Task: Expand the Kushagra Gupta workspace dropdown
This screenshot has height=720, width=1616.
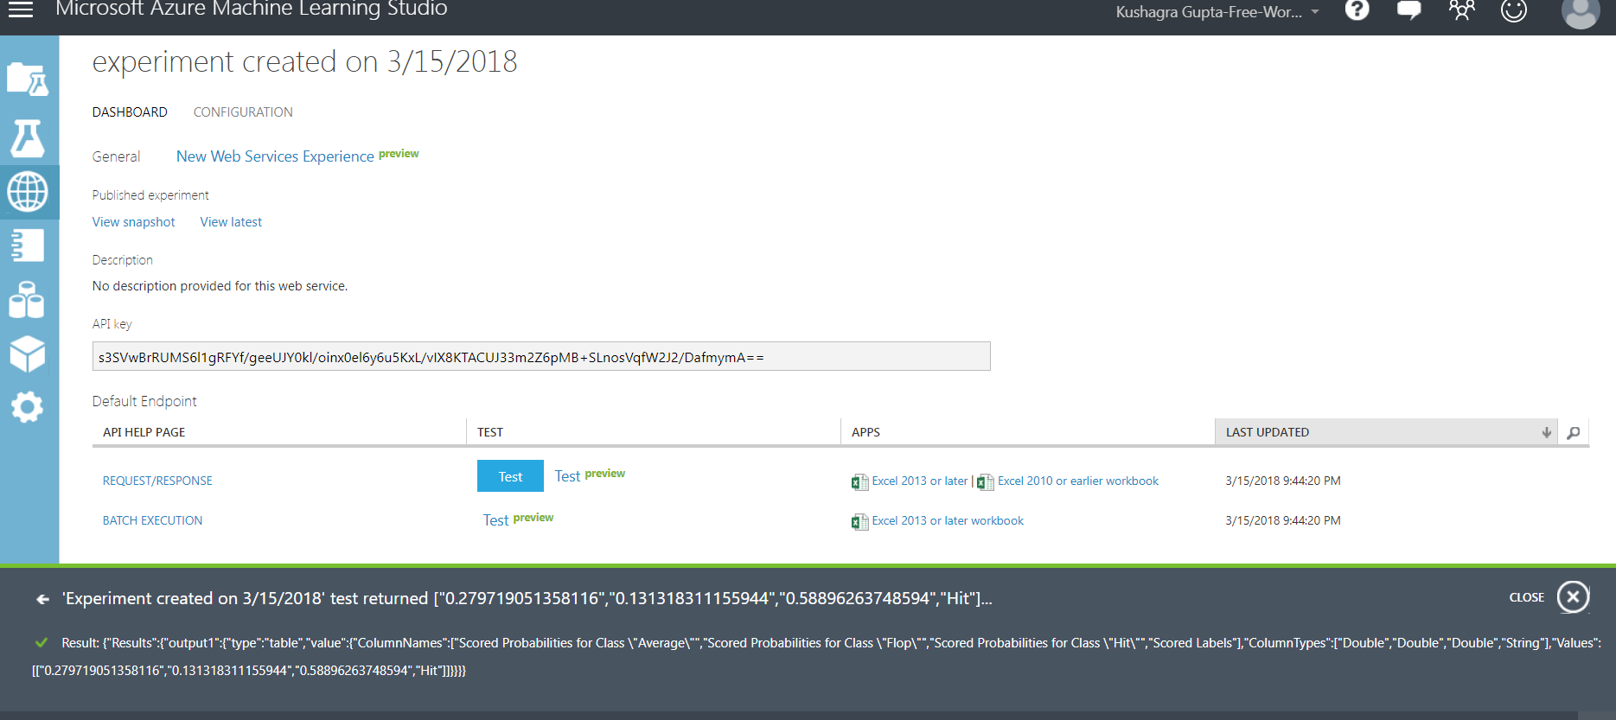Action: (x=1315, y=12)
